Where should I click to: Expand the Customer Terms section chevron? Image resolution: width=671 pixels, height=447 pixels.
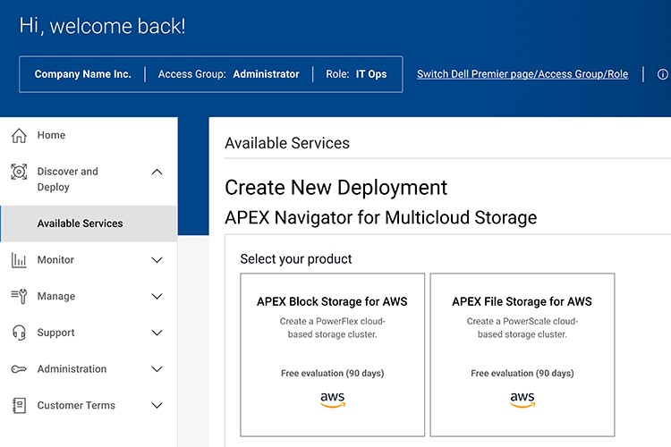click(x=157, y=406)
